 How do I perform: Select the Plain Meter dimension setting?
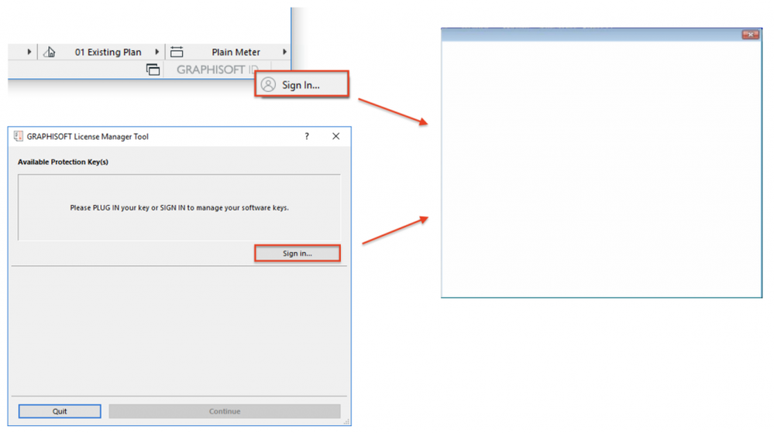[236, 52]
